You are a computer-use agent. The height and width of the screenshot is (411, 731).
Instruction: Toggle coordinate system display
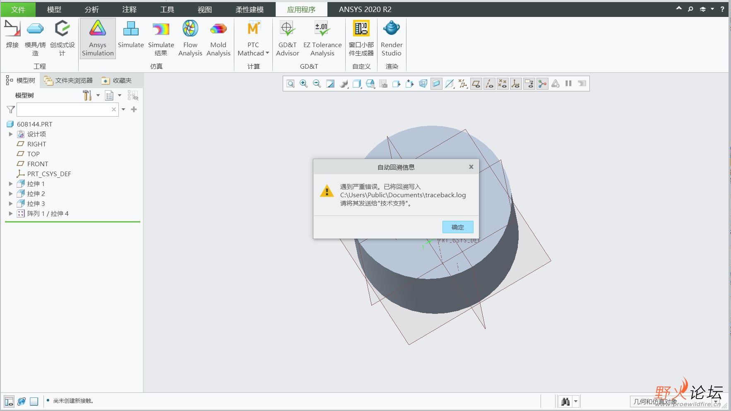516,84
